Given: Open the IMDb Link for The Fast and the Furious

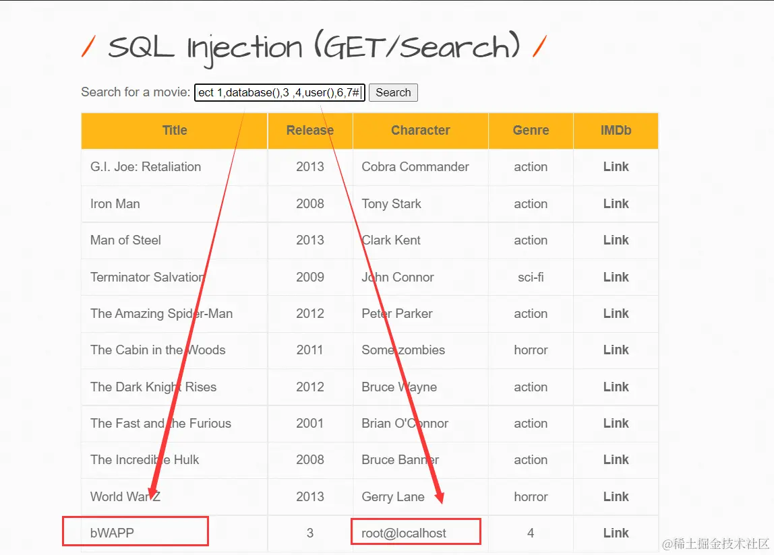Looking at the screenshot, I should [x=616, y=423].
